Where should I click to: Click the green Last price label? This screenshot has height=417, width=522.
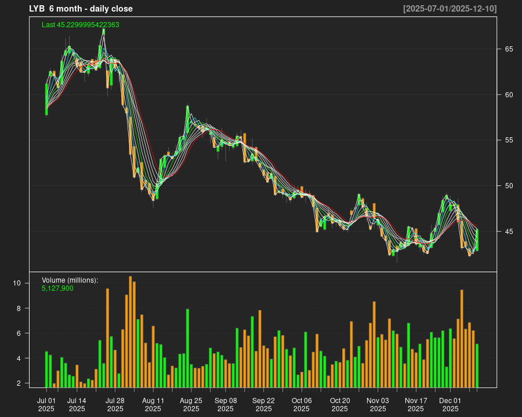tap(81, 25)
